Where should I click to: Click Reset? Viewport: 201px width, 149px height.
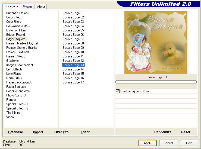click(x=186, y=132)
